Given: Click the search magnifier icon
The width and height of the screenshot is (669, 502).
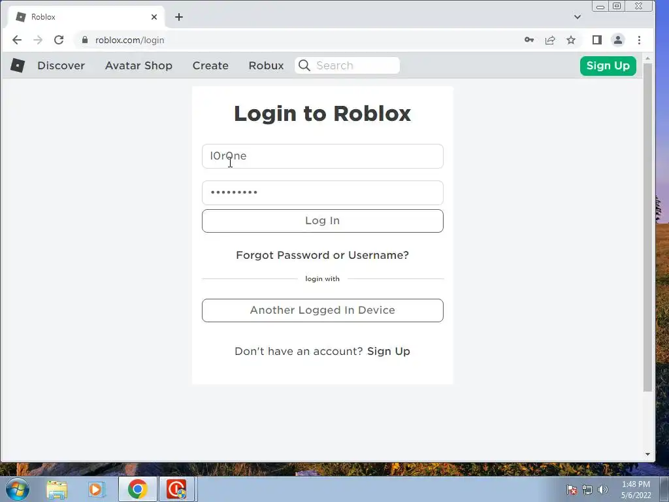Looking at the screenshot, I should [304, 65].
